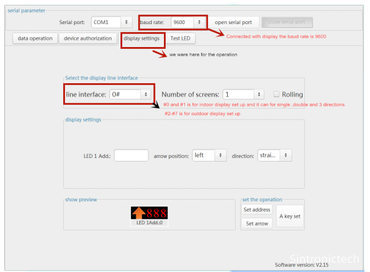Enable the Rolling checkbox
This screenshot has height=272, width=370.
[x=276, y=94]
